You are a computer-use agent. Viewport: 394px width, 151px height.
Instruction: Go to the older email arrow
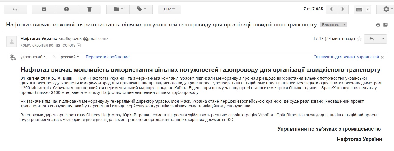click(342, 9)
